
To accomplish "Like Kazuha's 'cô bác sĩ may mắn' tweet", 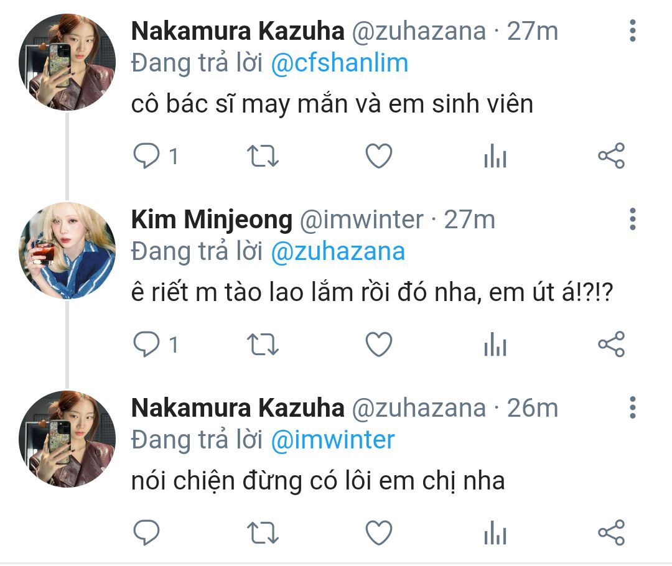I will (x=379, y=155).
